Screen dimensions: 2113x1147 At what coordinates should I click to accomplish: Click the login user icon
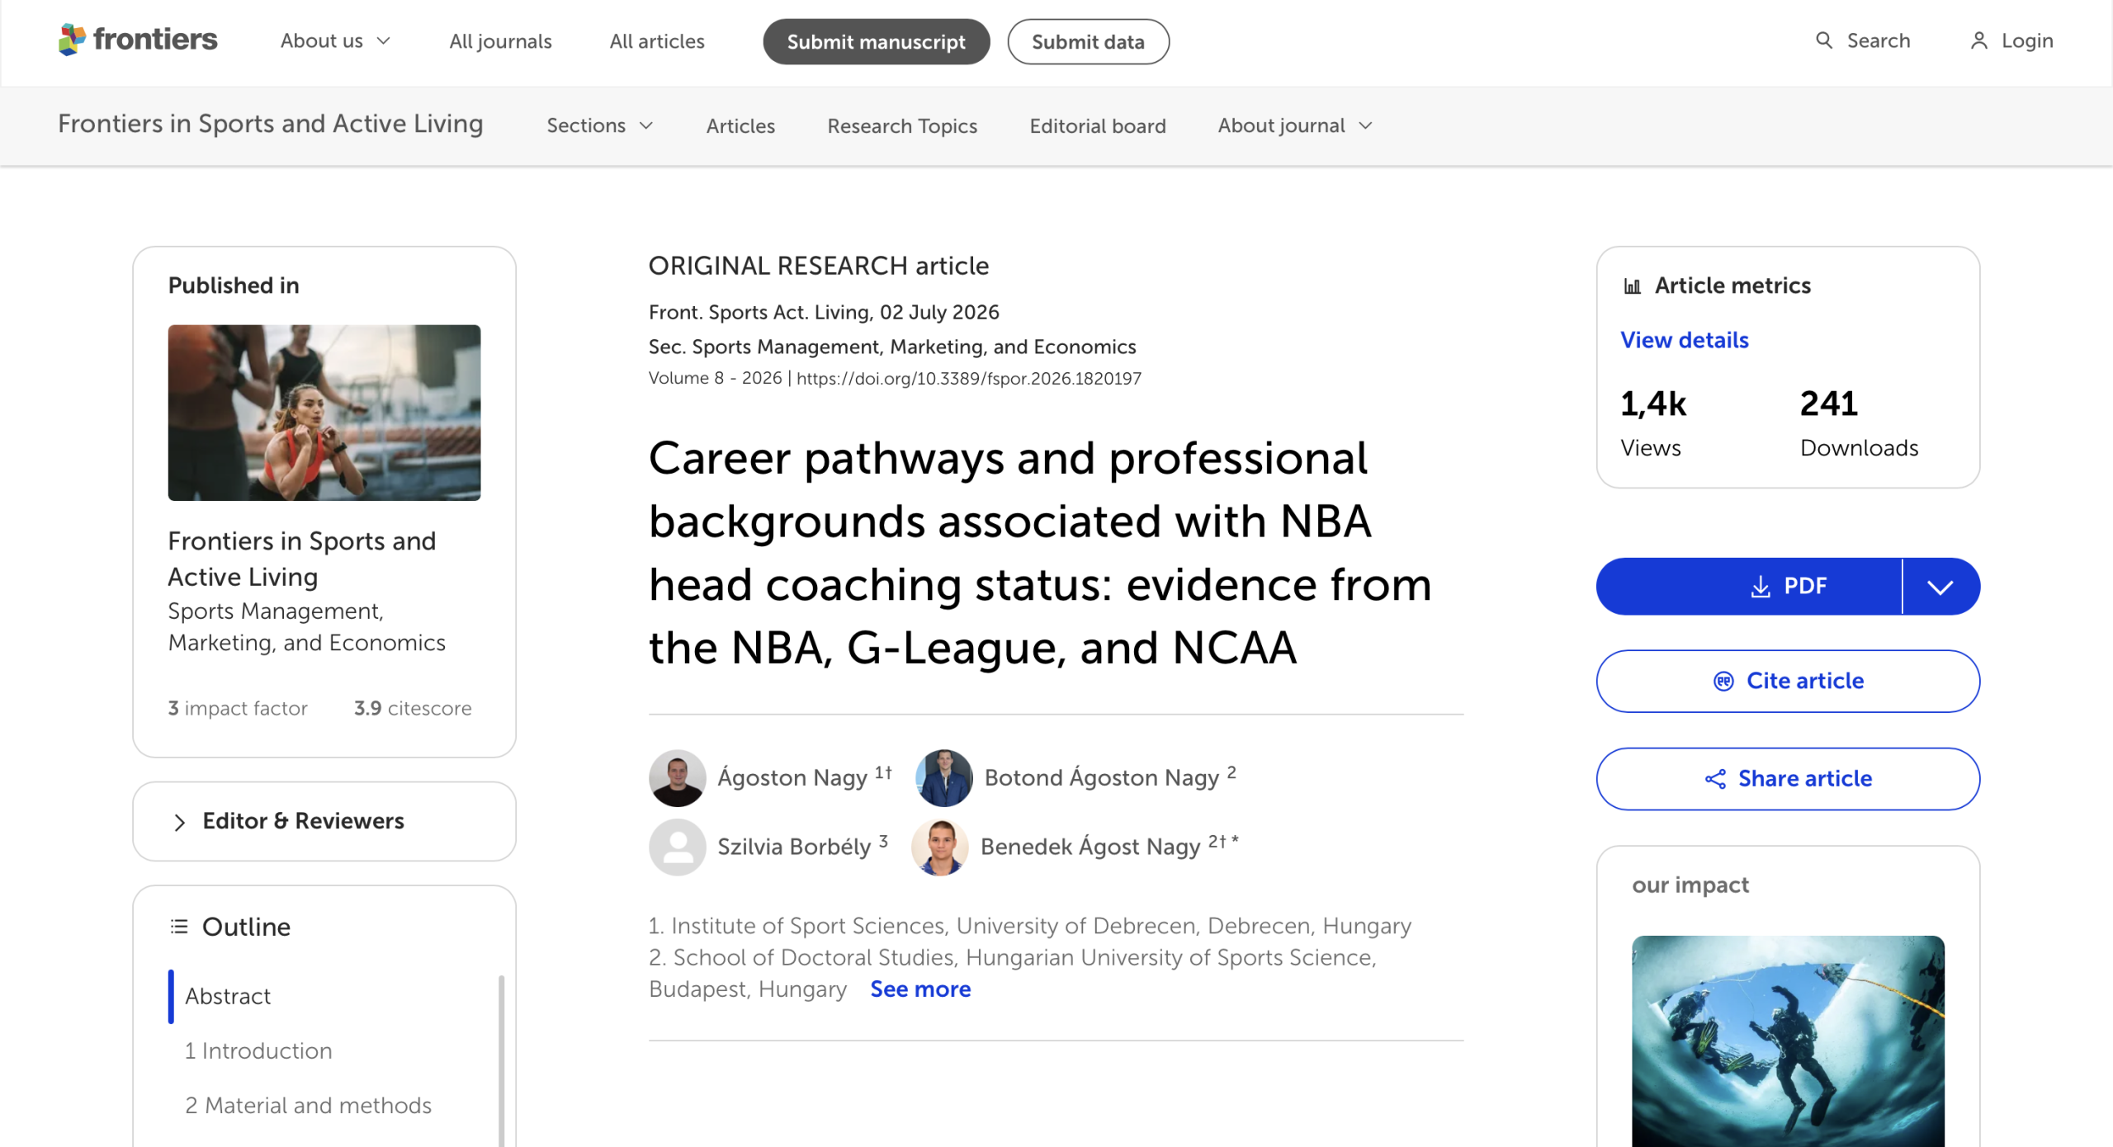[1979, 40]
